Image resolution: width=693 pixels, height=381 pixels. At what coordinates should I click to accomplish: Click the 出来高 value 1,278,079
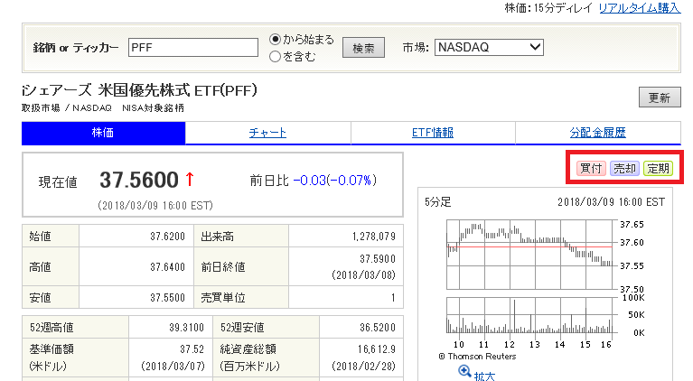coord(374,237)
